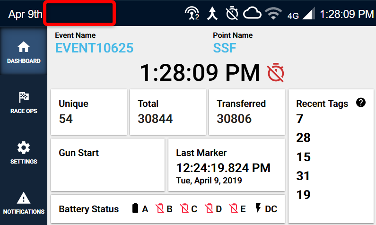Click battery C missing icon
Viewport: 376px width, 225px height.
pos(184,208)
